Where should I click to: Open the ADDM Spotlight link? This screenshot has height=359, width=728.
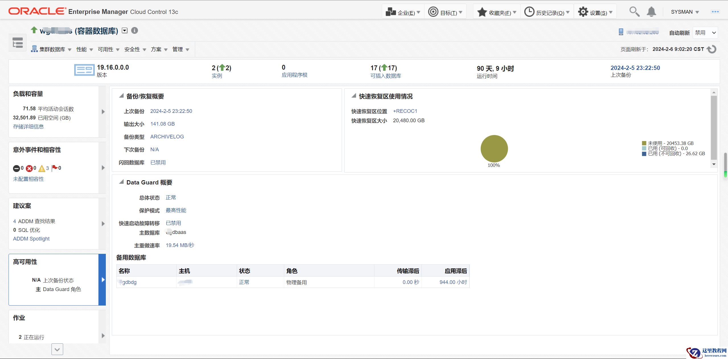[31, 239]
